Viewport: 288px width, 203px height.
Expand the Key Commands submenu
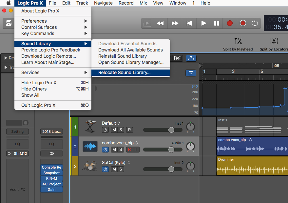(x=53, y=33)
